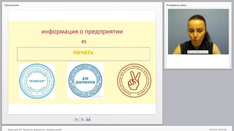Image resolution: width=234 pixels, height=131 pixels.
Task: Click the video lesson title in the bottom bar
Action: pyautogui.click(x=35, y=130)
